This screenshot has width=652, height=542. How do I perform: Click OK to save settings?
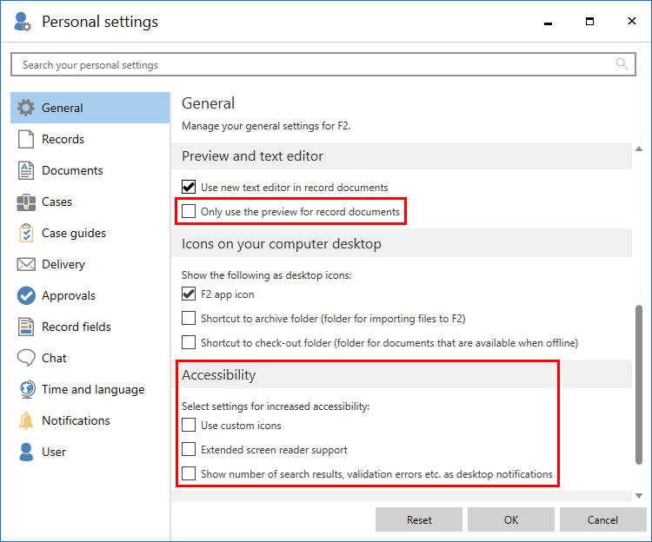pyautogui.click(x=510, y=519)
